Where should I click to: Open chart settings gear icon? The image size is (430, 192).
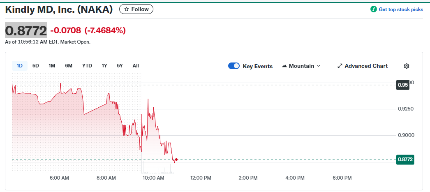point(407,66)
